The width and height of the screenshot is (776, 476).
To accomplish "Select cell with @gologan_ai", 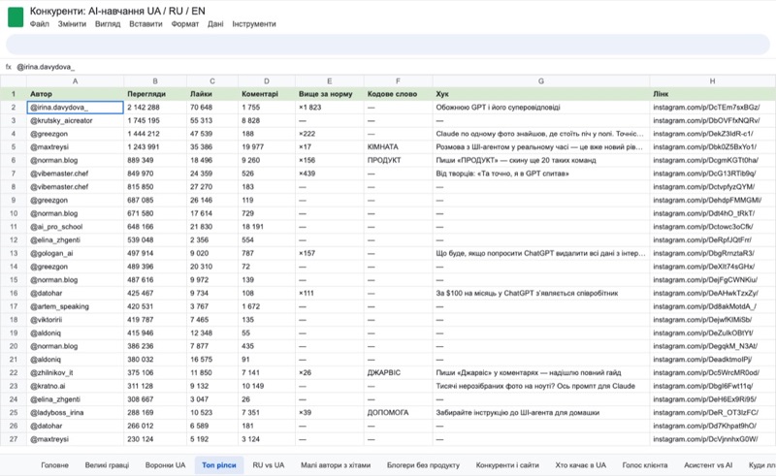I will (76, 253).
